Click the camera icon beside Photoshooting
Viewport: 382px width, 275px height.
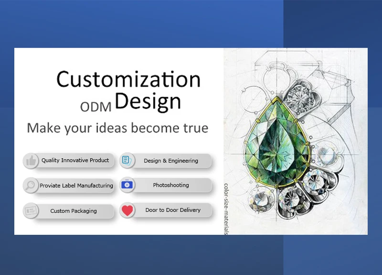pos(127,185)
